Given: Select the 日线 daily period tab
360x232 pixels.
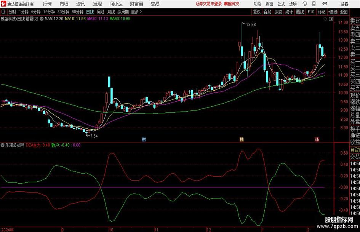Looking at the screenshot, I should tap(90, 12).
